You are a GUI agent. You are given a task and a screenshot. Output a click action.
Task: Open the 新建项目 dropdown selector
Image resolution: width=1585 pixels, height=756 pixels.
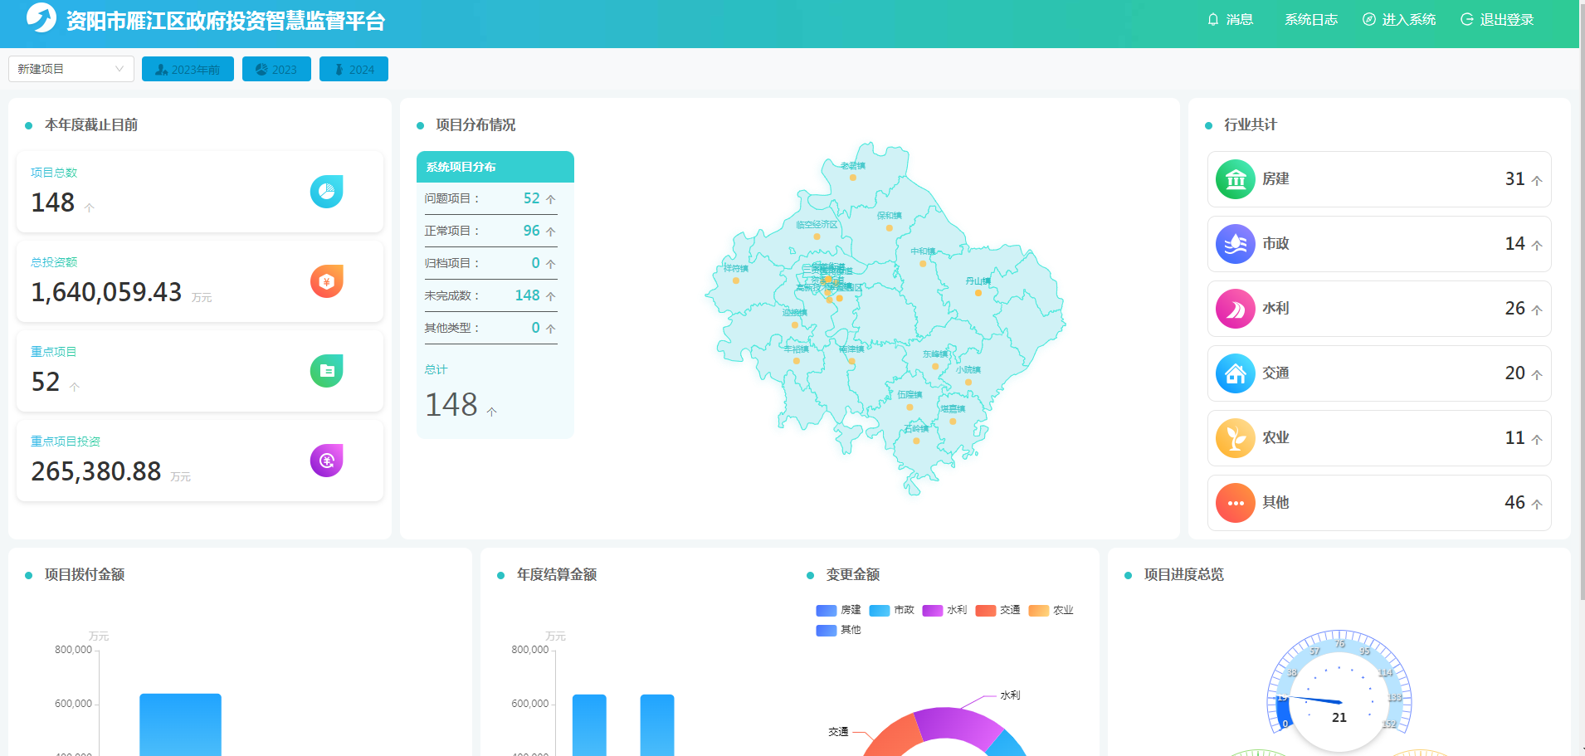[71, 69]
